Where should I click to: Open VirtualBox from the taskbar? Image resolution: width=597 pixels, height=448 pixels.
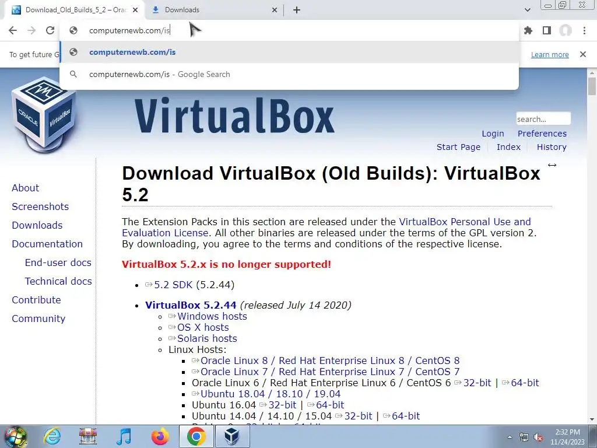pos(232,436)
